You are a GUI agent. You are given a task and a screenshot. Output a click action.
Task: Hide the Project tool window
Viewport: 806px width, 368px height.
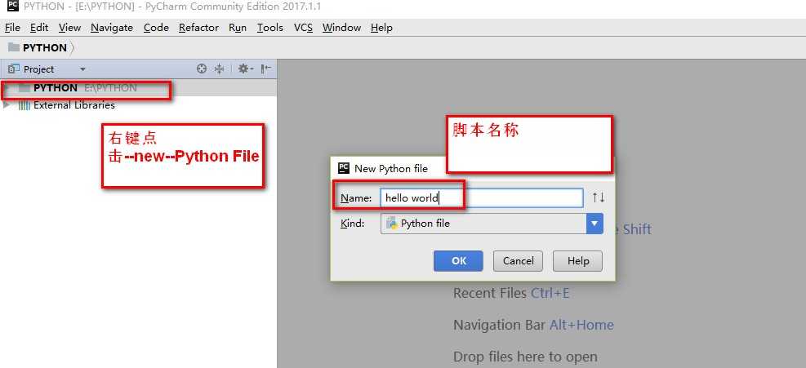click(x=266, y=69)
